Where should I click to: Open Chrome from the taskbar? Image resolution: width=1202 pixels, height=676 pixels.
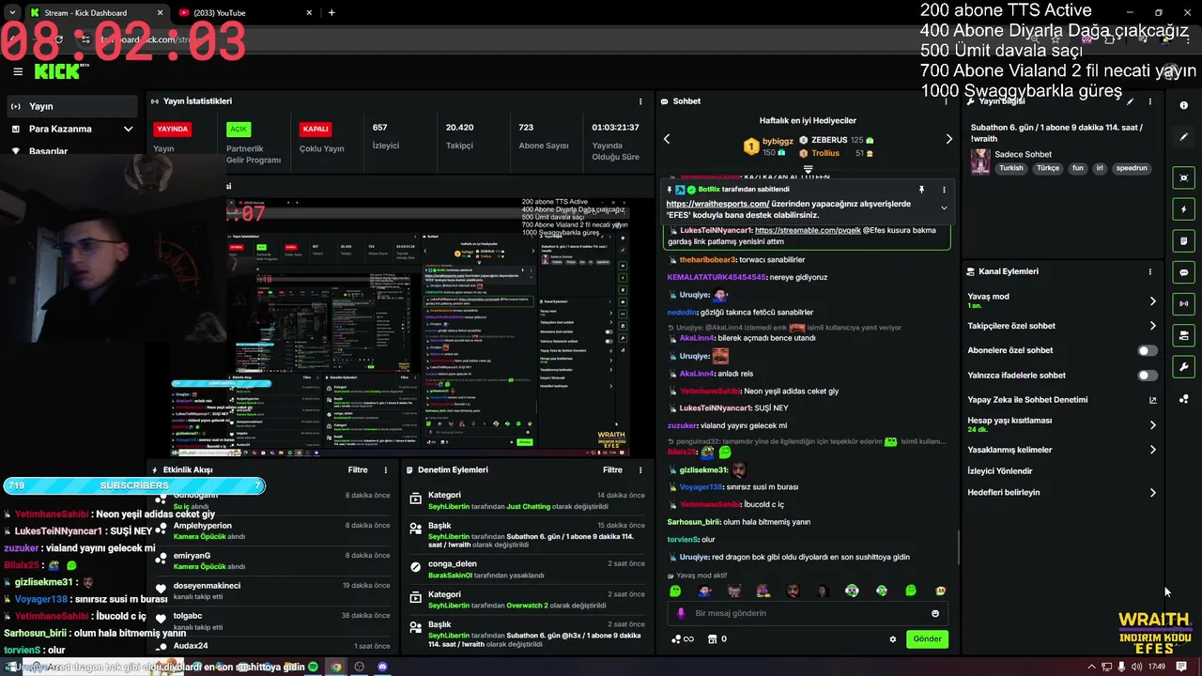tap(336, 667)
